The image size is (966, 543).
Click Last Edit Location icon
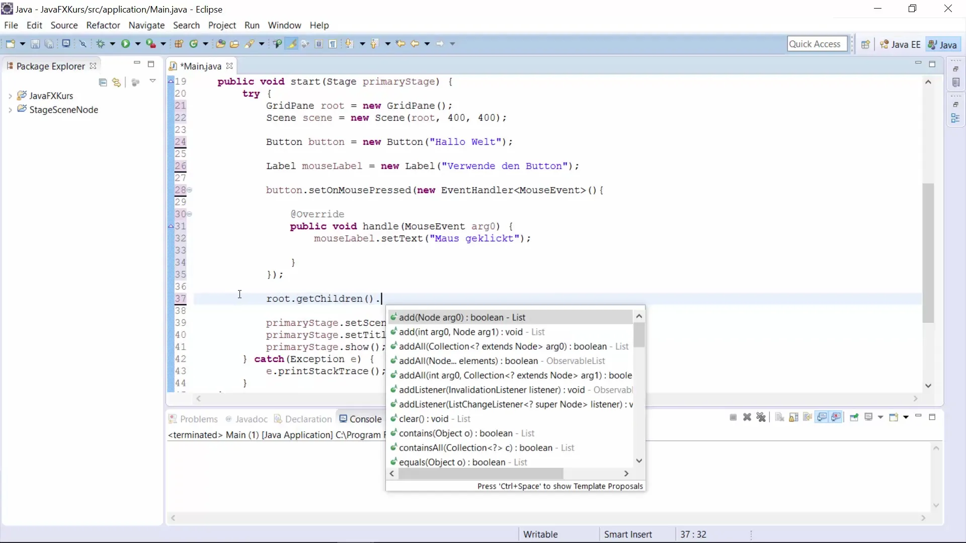click(400, 44)
